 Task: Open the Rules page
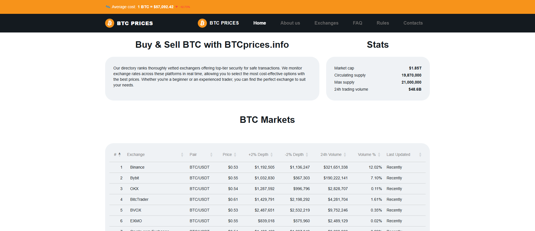(383, 23)
